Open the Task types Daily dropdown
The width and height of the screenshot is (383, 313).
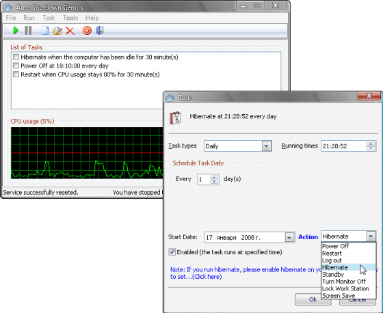(267, 146)
